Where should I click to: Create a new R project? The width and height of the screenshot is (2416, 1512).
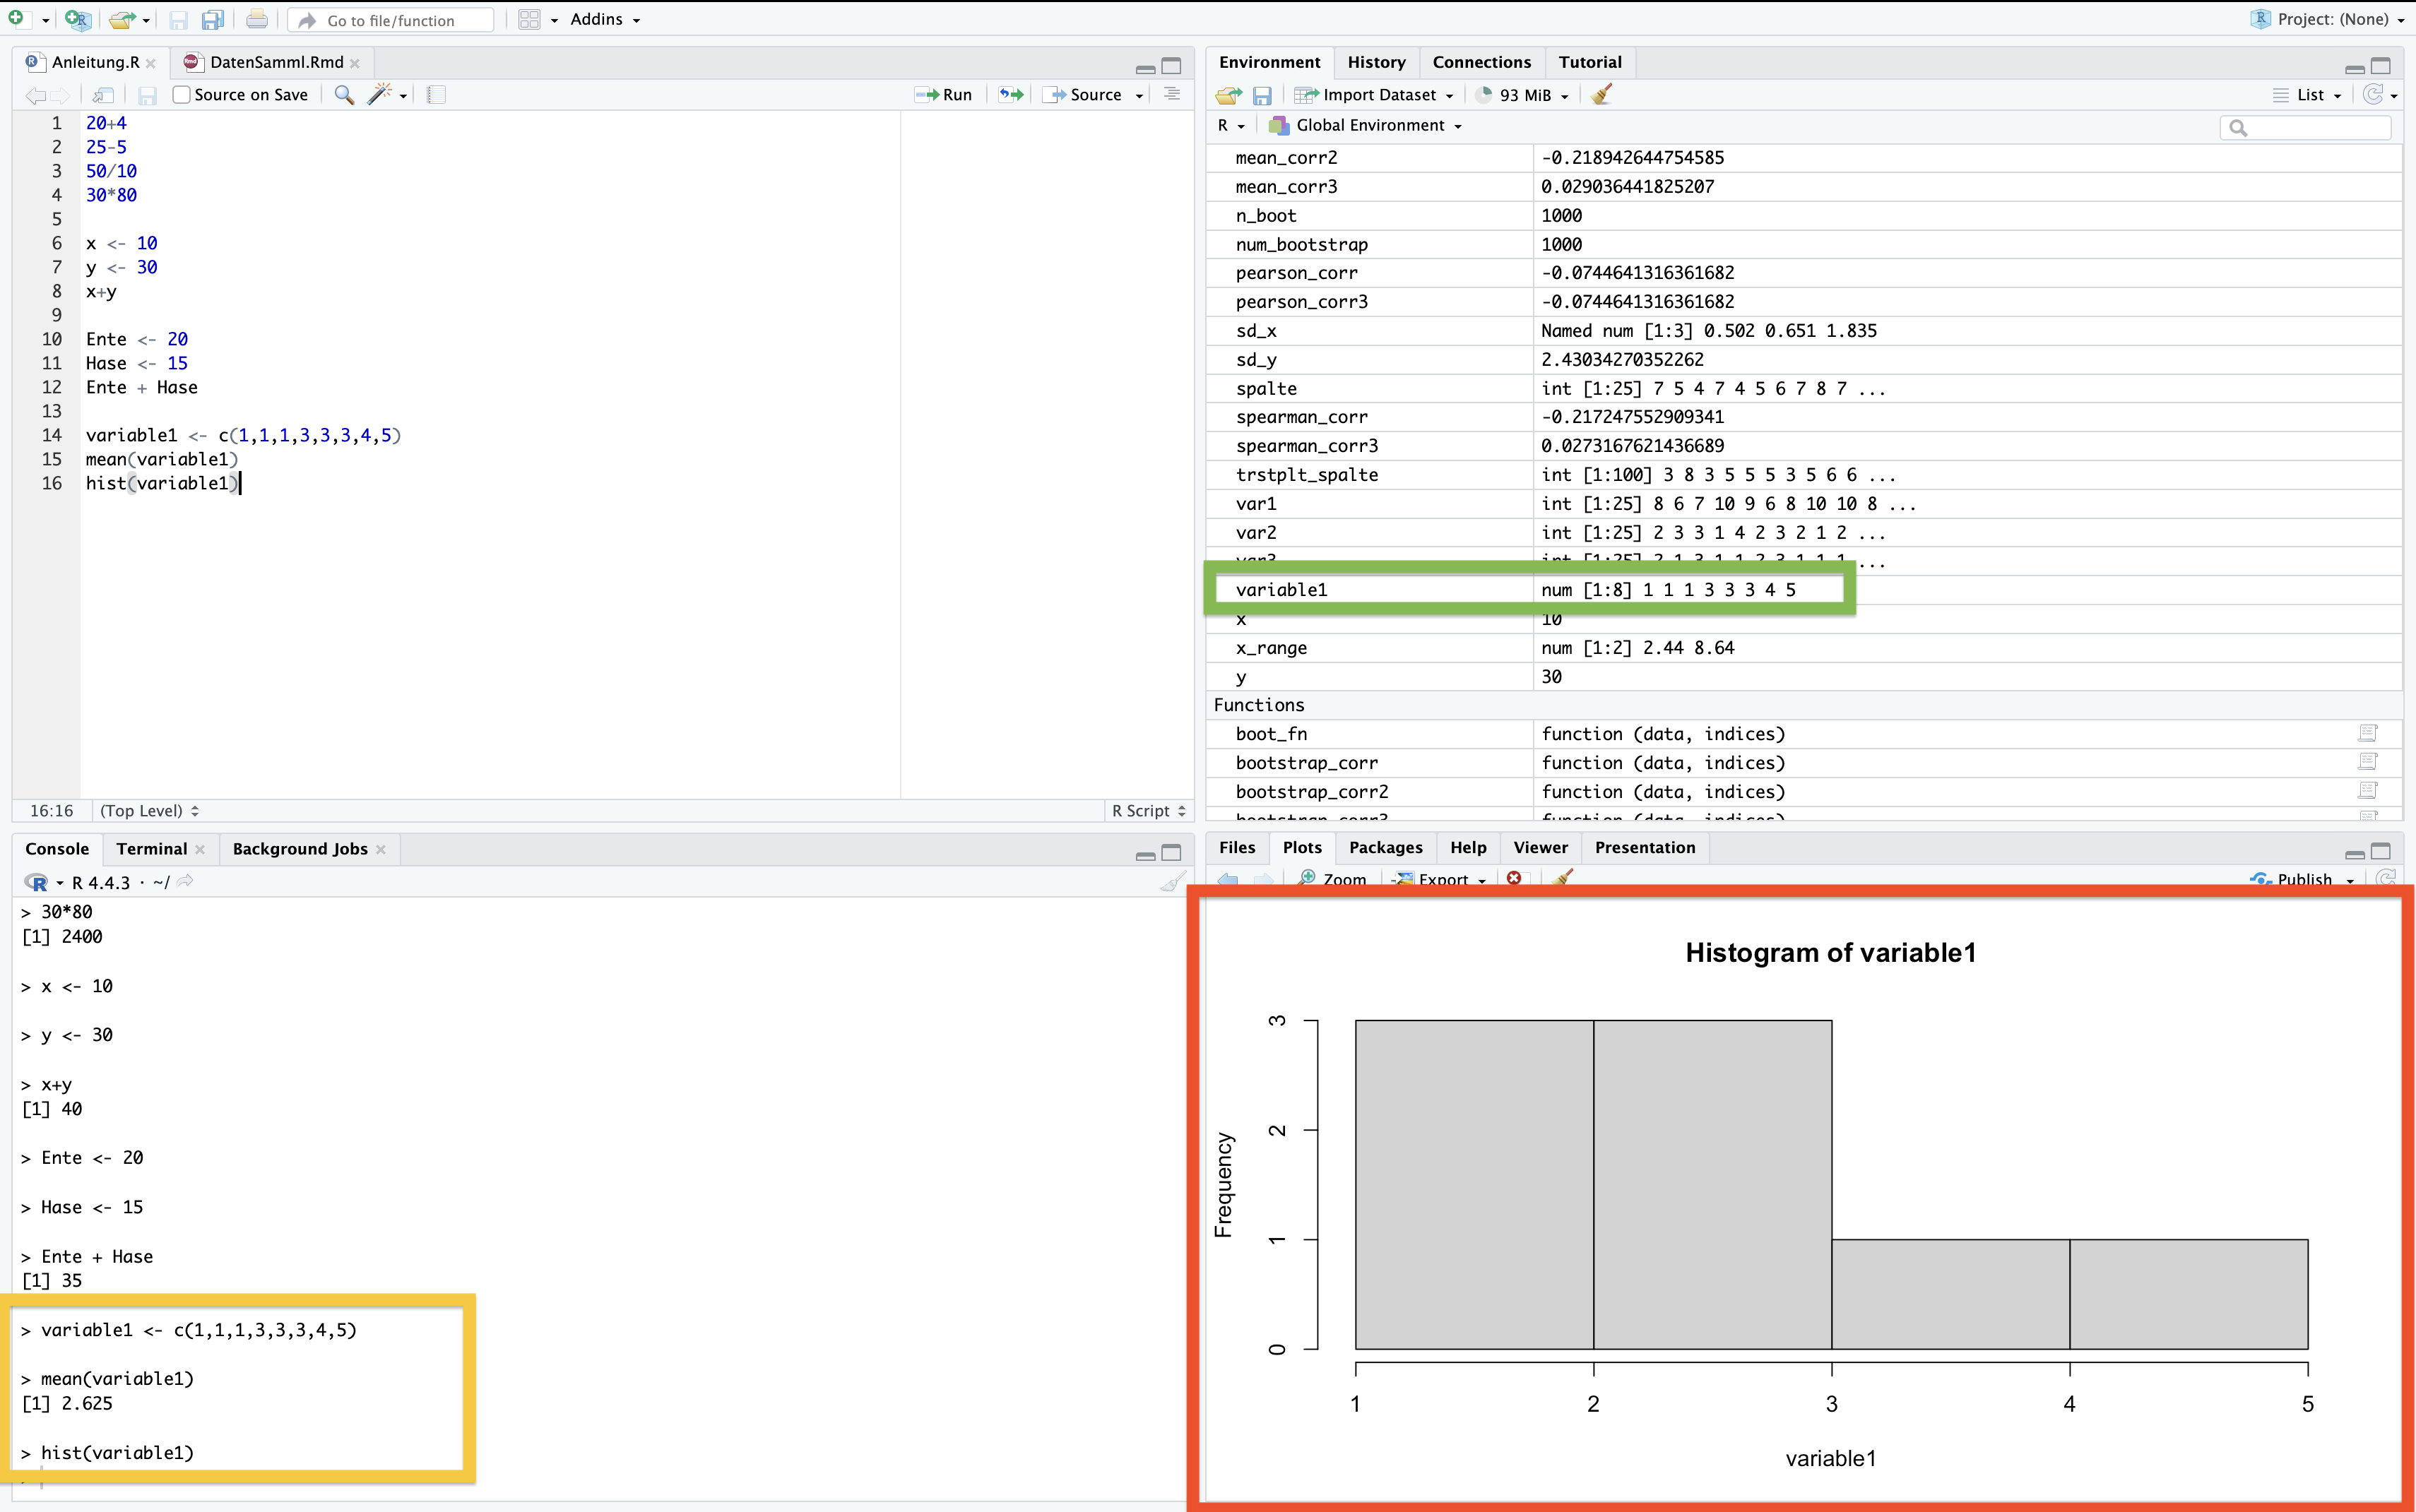77,19
